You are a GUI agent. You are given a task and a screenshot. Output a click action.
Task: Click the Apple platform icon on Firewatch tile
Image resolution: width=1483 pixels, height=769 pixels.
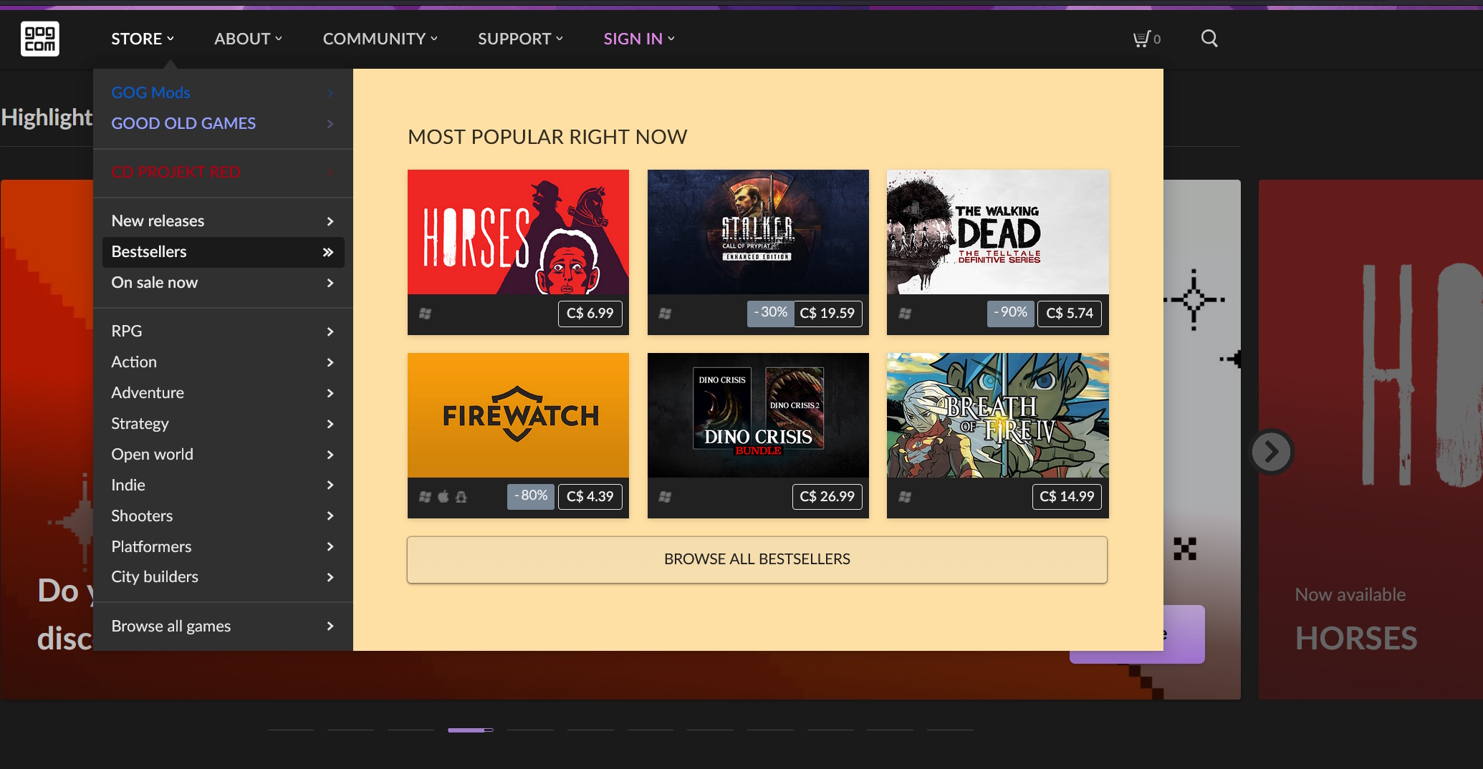(443, 495)
